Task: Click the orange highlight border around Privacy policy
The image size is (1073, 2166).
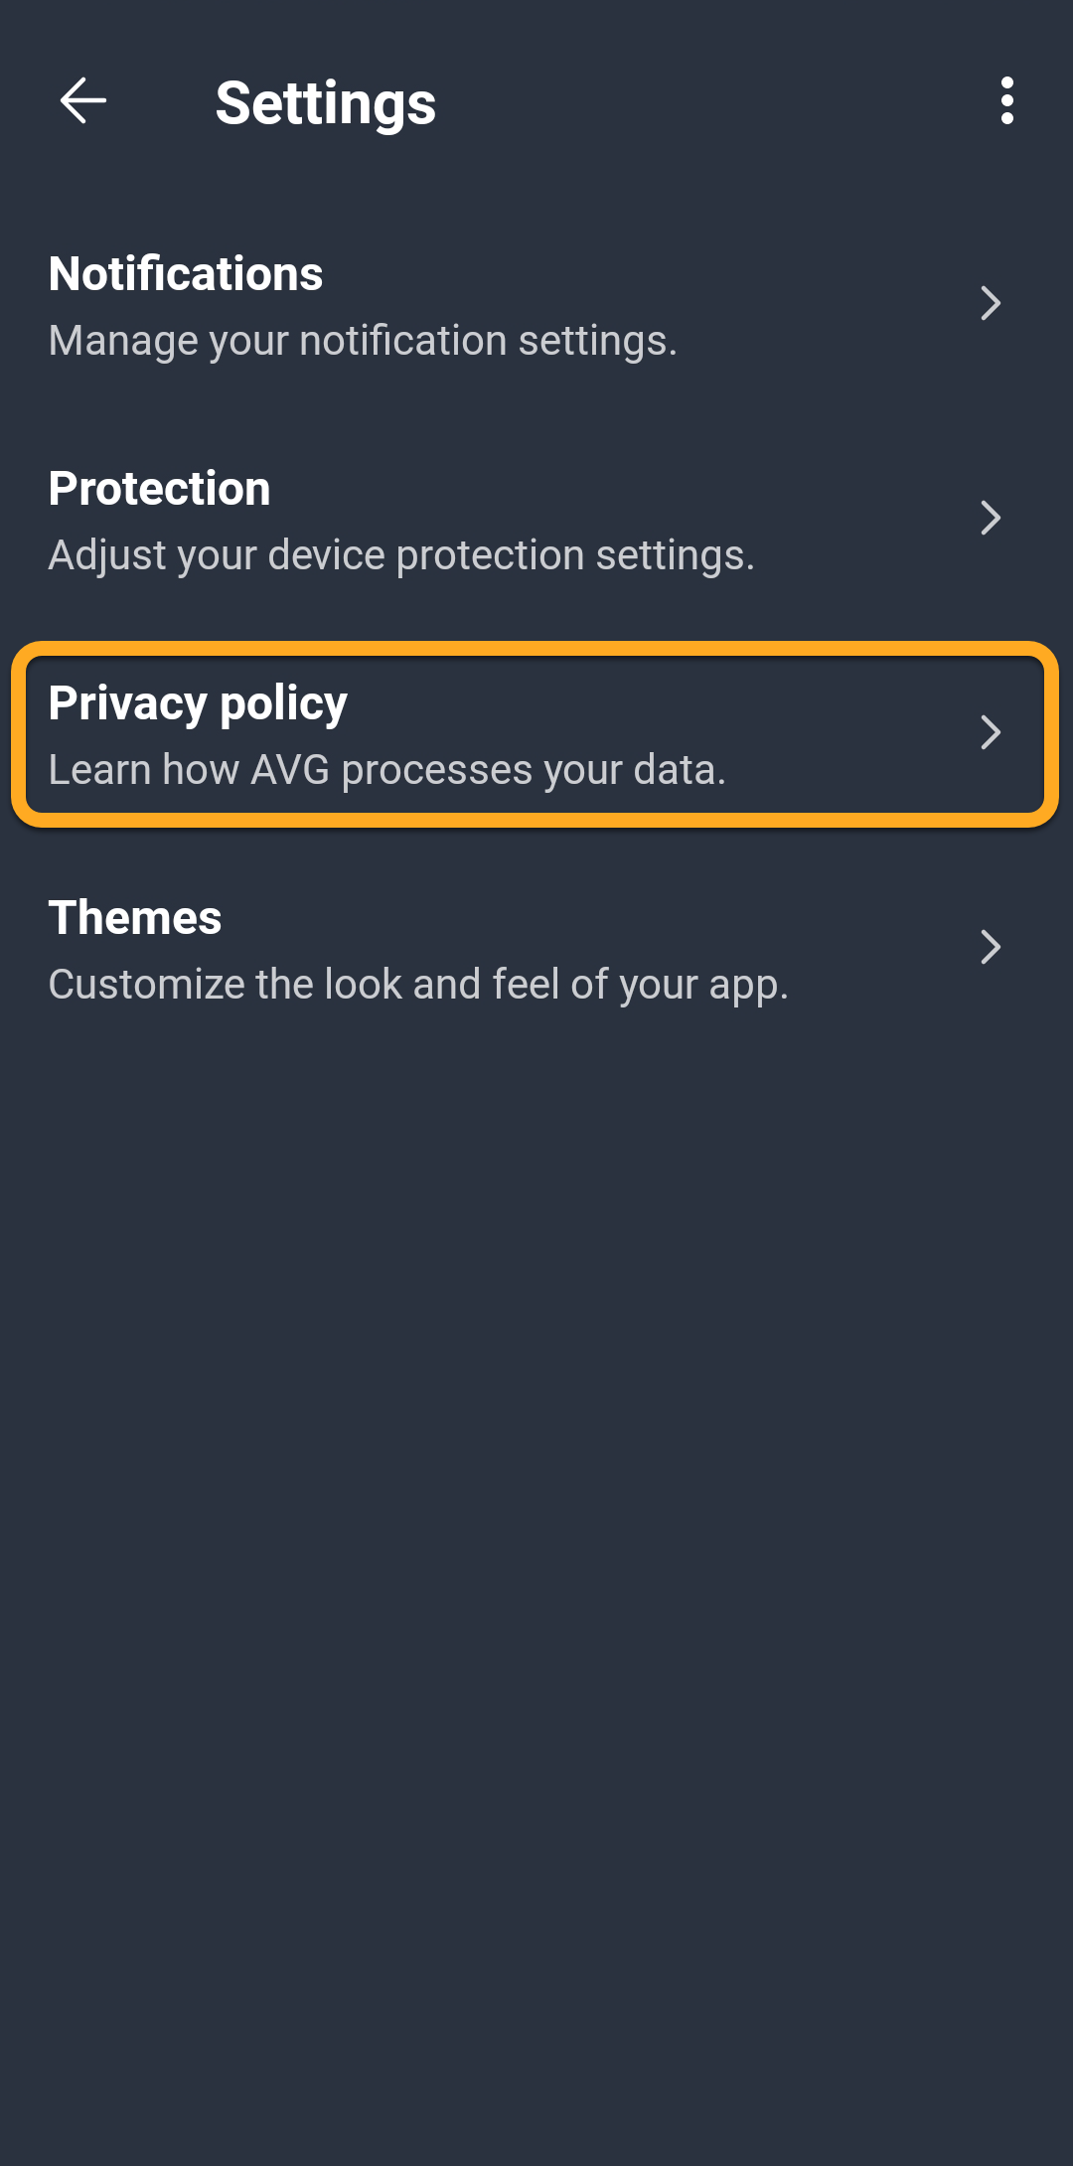Action: (x=535, y=650)
